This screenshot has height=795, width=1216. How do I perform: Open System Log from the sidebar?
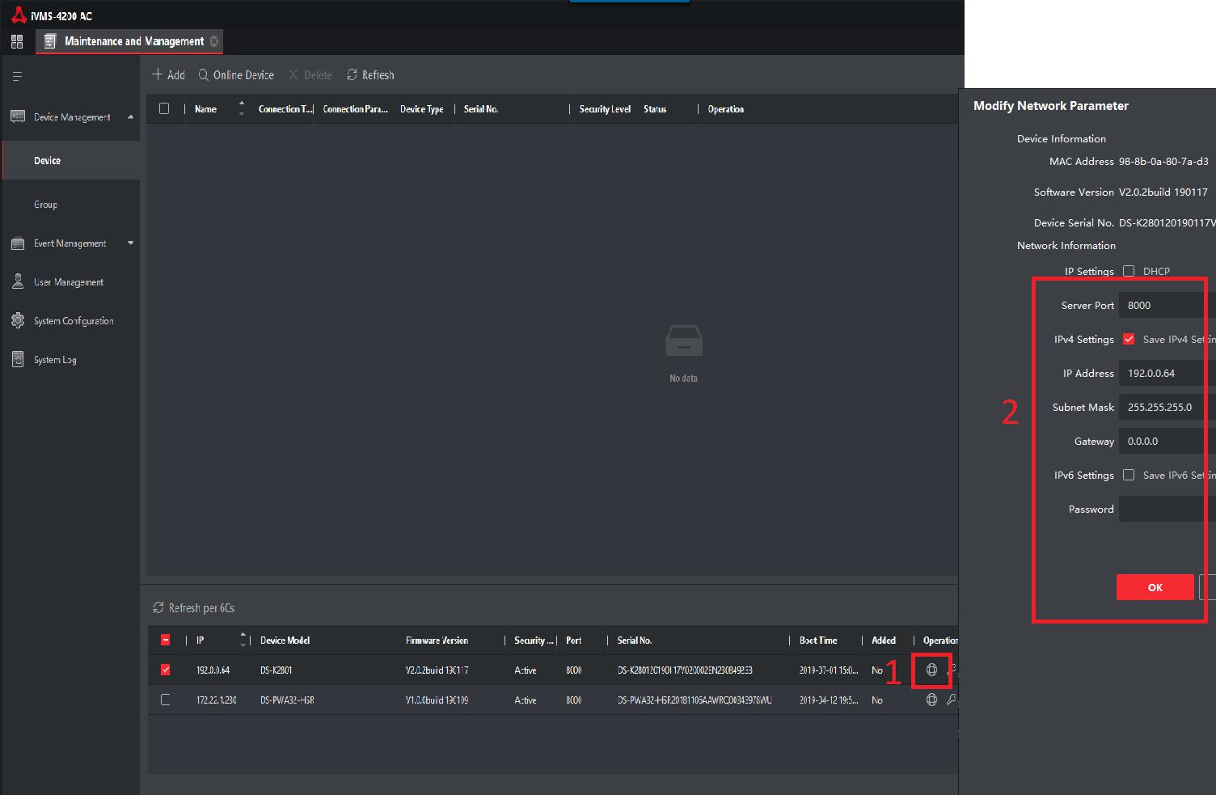(x=55, y=360)
